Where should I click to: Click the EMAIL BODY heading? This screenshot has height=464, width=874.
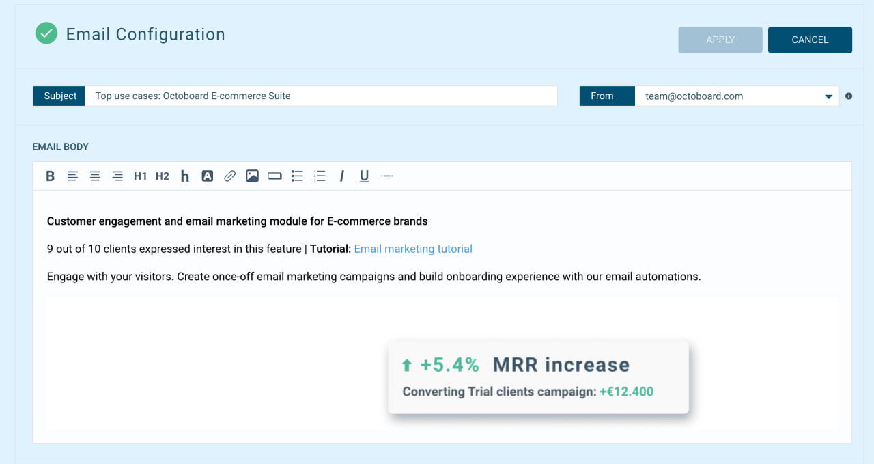(x=61, y=147)
